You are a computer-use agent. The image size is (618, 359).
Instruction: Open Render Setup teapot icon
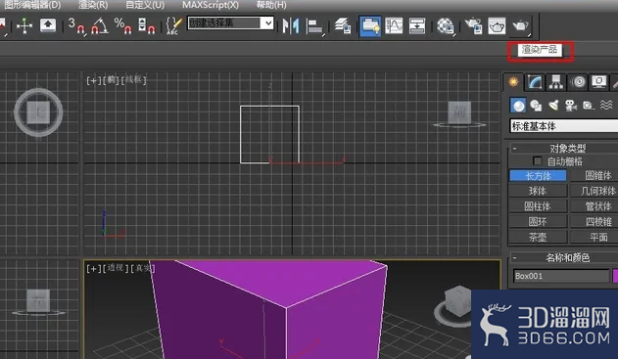click(473, 26)
